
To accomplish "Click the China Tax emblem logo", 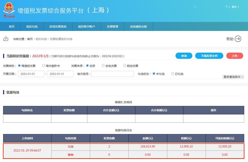I will [9, 10].
